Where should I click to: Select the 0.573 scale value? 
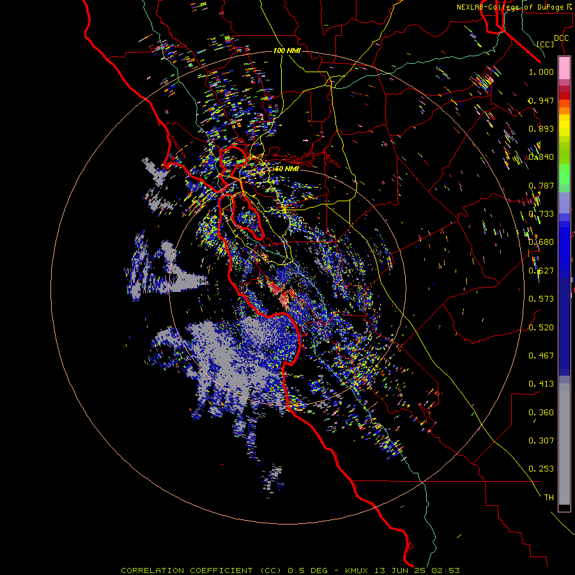pyautogui.click(x=541, y=299)
